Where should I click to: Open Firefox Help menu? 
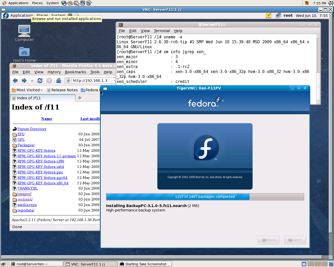click(x=108, y=72)
